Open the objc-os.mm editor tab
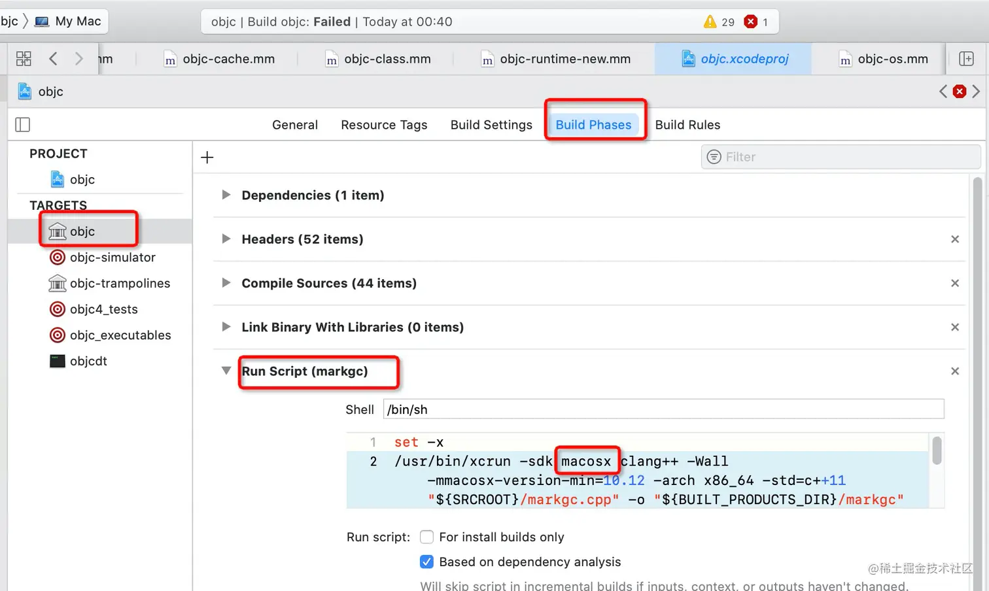The image size is (989, 591). (884, 59)
